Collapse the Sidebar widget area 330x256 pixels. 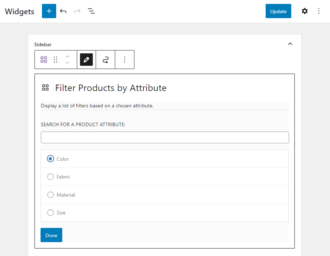[x=290, y=44]
